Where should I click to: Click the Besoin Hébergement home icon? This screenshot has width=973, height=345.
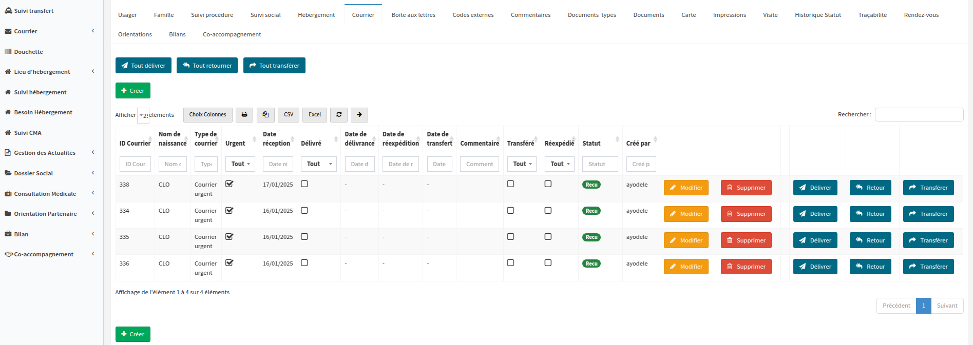8,112
